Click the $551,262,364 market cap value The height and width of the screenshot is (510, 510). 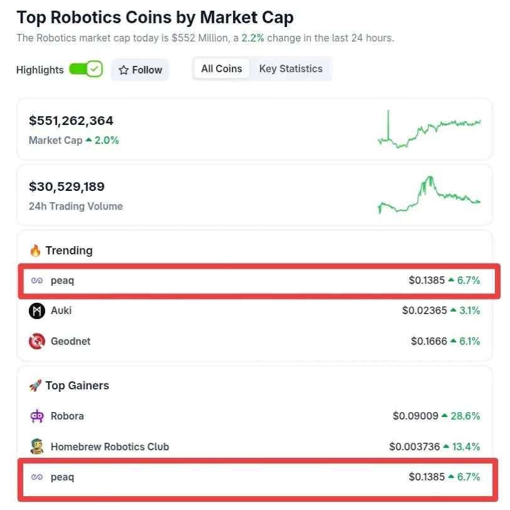pyautogui.click(x=71, y=121)
